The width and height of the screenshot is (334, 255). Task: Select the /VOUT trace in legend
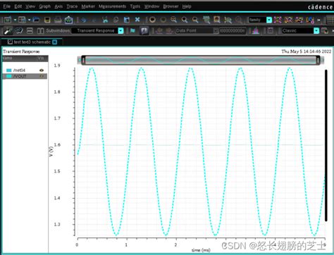coord(25,76)
